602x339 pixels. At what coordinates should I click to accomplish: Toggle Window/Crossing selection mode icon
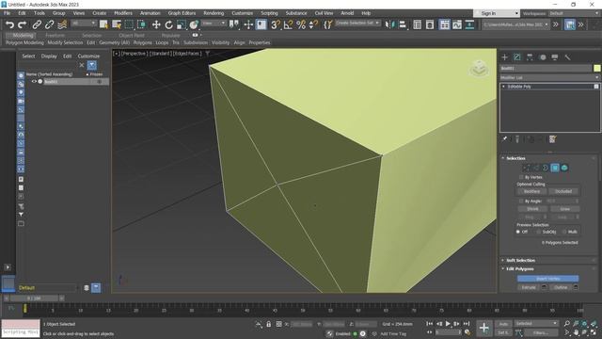[142, 25]
